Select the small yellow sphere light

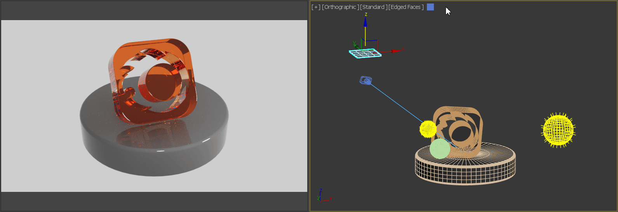428,129
